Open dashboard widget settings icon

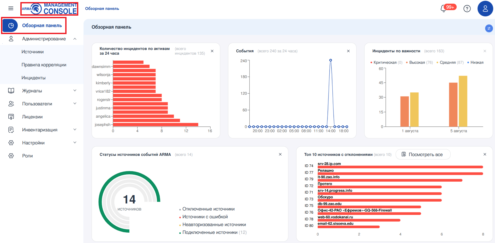click(489, 28)
